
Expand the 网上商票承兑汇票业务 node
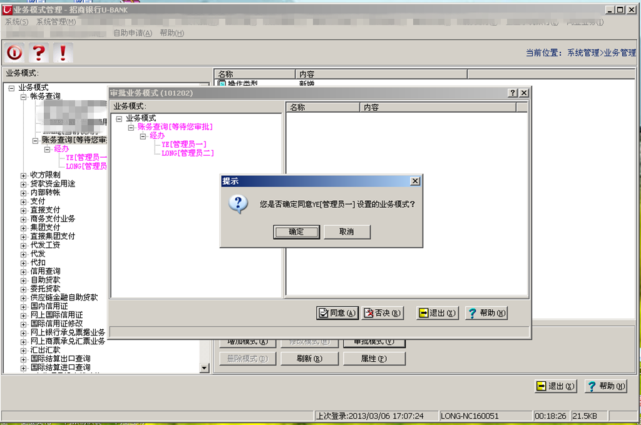tap(24, 342)
